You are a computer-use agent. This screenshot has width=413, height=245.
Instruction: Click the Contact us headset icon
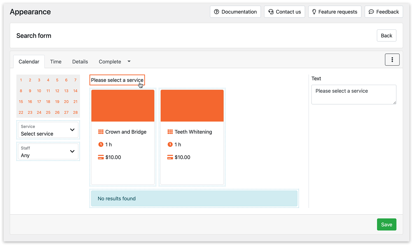coord(270,12)
